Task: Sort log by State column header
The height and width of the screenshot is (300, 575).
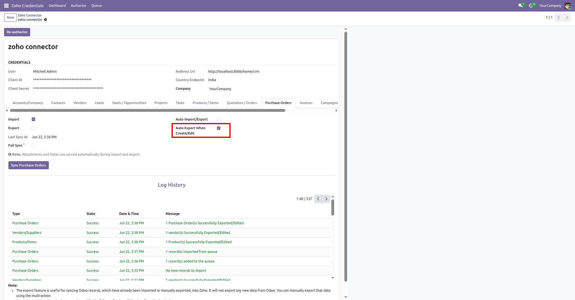Action: point(91,214)
